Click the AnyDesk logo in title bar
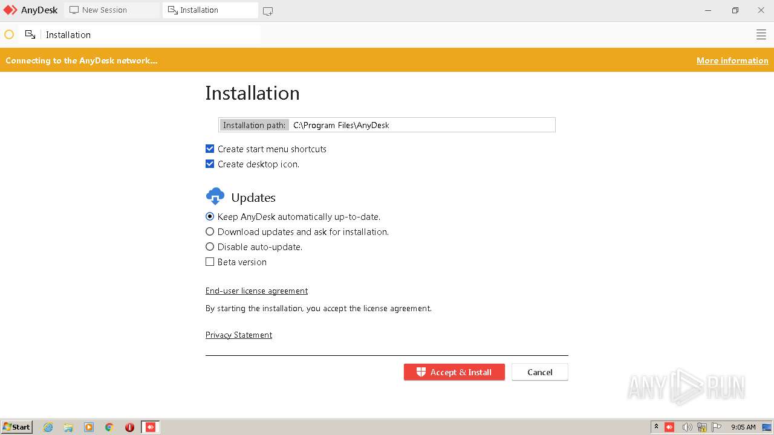 coord(10,10)
